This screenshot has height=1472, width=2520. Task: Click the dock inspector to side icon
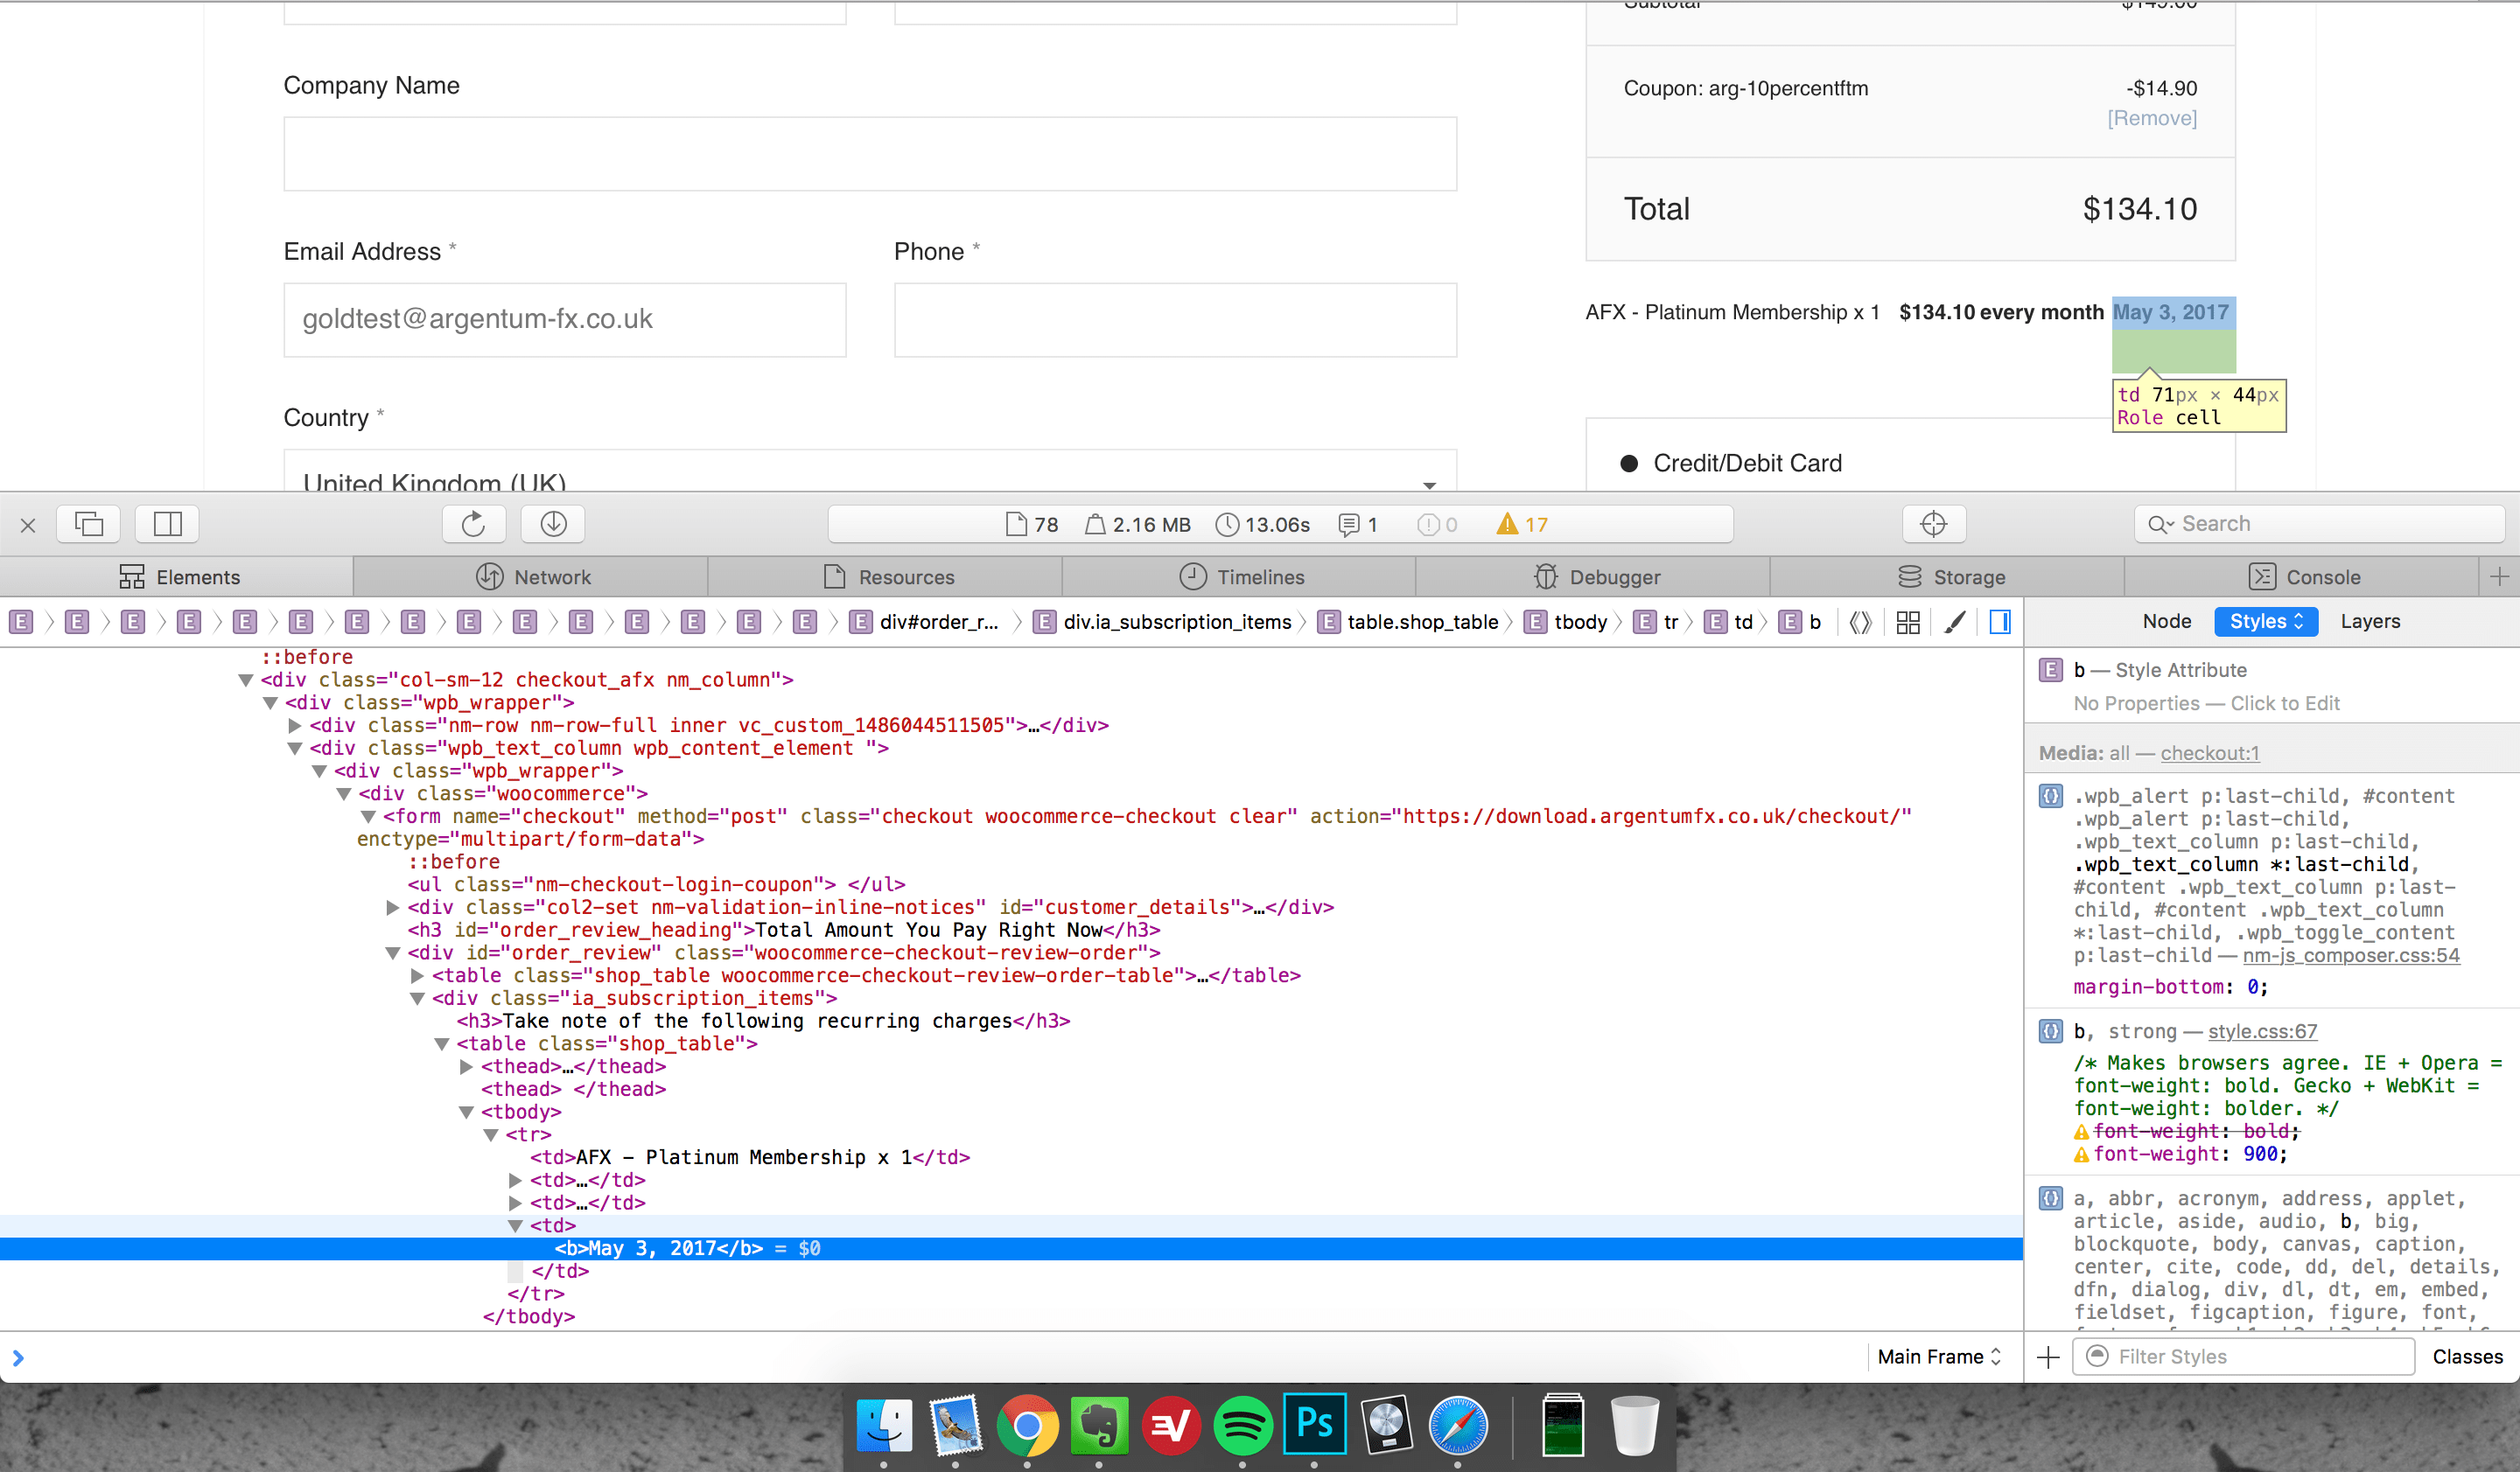(x=167, y=524)
